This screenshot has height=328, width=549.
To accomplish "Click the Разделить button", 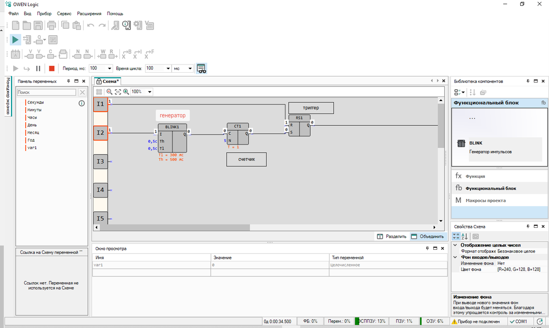I will [x=392, y=237].
